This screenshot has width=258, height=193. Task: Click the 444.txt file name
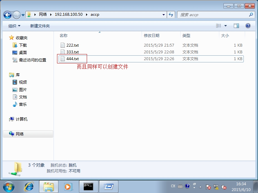click(x=73, y=59)
